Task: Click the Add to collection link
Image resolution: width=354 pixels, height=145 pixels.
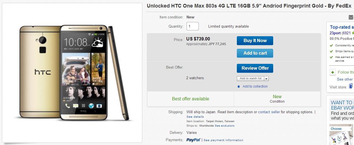Action: click(255, 86)
